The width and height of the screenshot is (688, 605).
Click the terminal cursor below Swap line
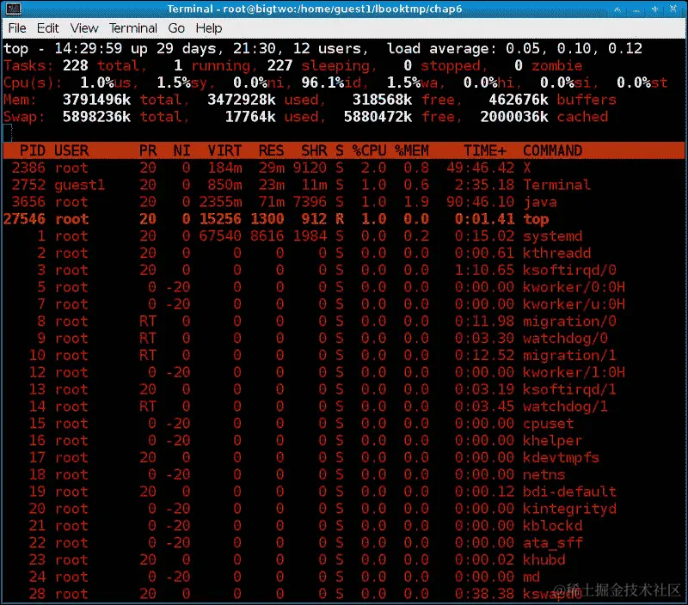8,133
